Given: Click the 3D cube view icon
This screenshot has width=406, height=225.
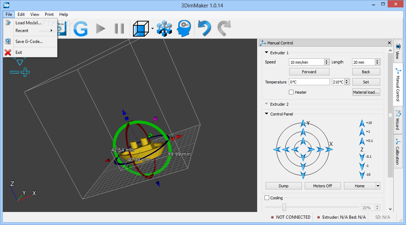Looking at the screenshot, I should (141, 29).
